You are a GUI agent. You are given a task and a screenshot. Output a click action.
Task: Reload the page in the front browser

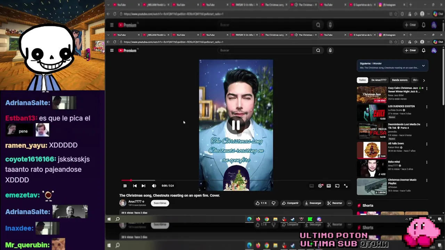coord(115,42)
